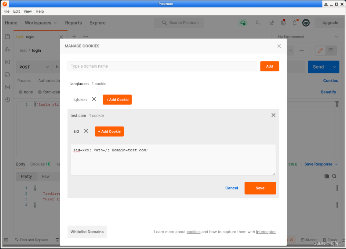Click inside the sid cookie text area
Image resolution: width=346 pixels, height=249 pixels.
click(173, 160)
